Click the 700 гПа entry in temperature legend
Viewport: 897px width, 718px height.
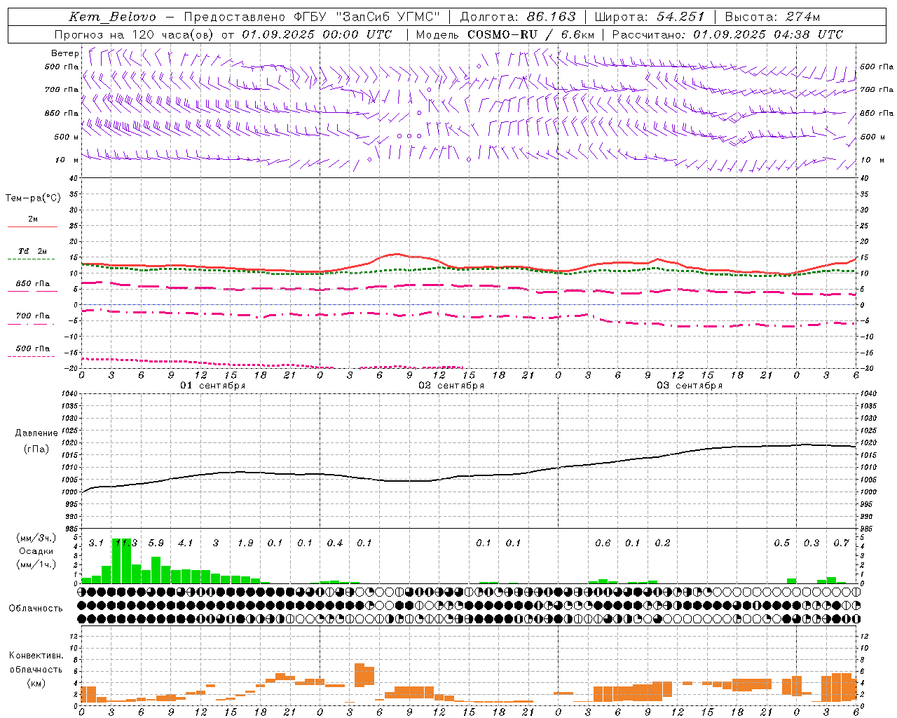33,316
